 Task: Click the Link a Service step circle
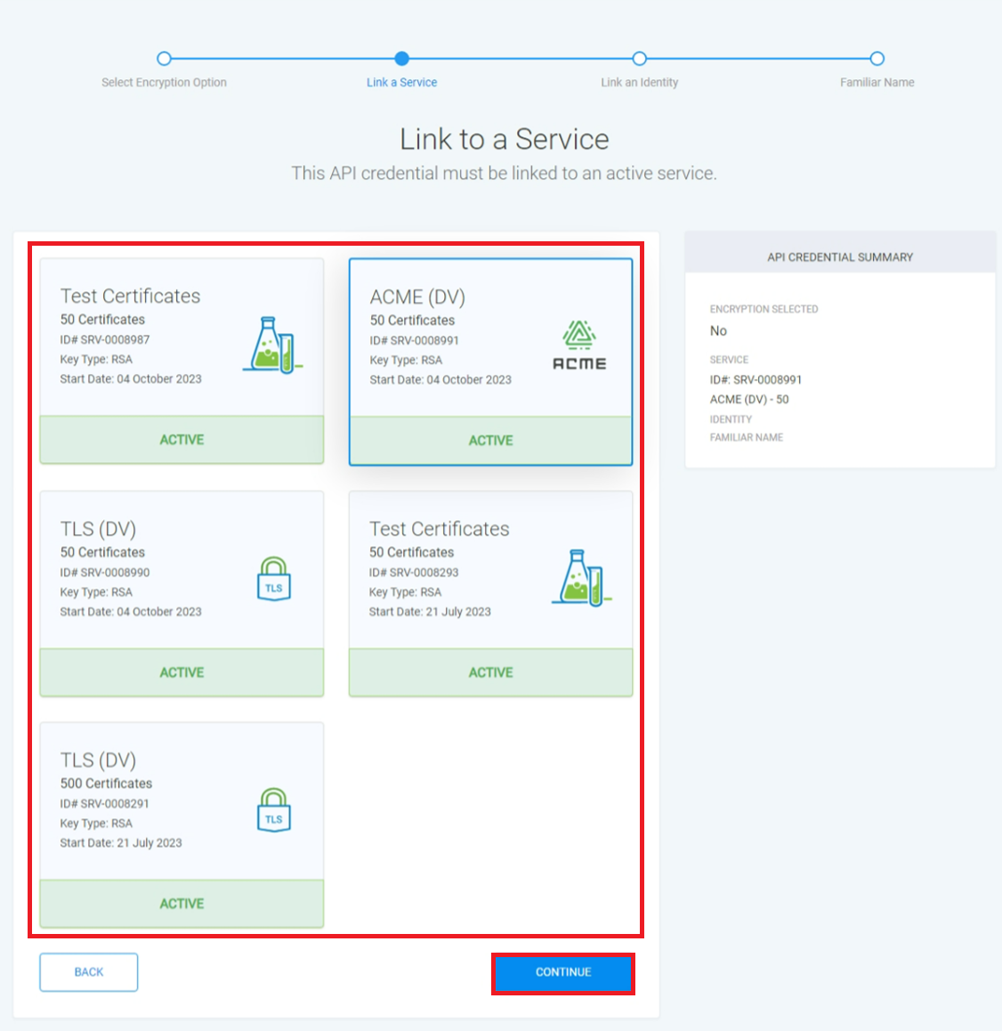coord(402,59)
